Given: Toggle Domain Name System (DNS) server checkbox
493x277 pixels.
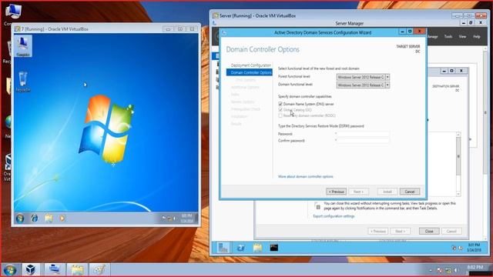Looking at the screenshot, I should tap(280, 104).
